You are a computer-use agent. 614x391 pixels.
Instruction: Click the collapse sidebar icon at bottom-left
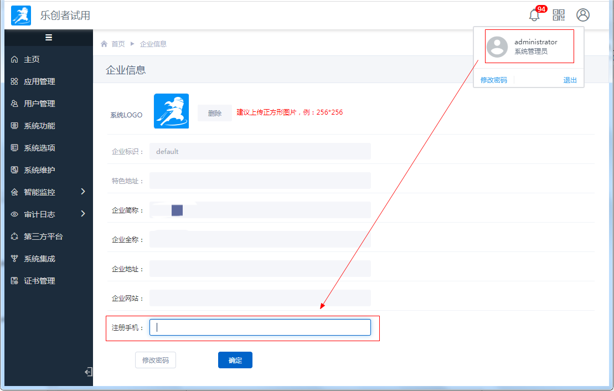(x=88, y=372)
